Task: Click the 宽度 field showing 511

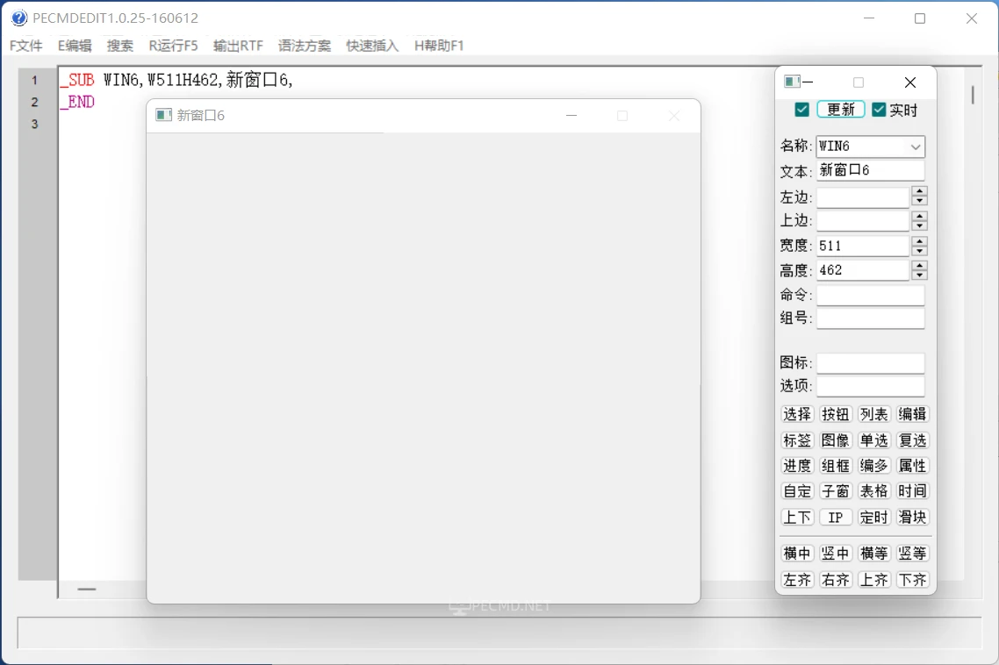Action: tap(863, 246)
